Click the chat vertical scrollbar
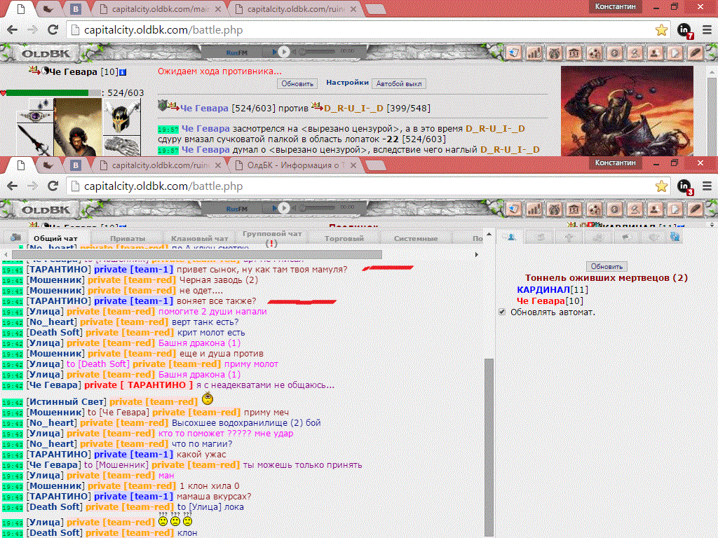Image resolution: width=718 pixels, height=538 pixels. pyautogui.click(x=489, y=446)
